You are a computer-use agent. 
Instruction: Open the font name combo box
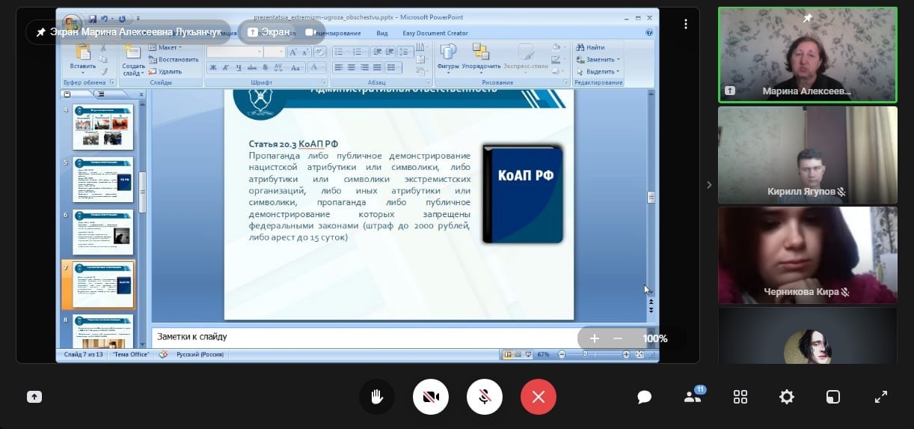click(235, 52)
